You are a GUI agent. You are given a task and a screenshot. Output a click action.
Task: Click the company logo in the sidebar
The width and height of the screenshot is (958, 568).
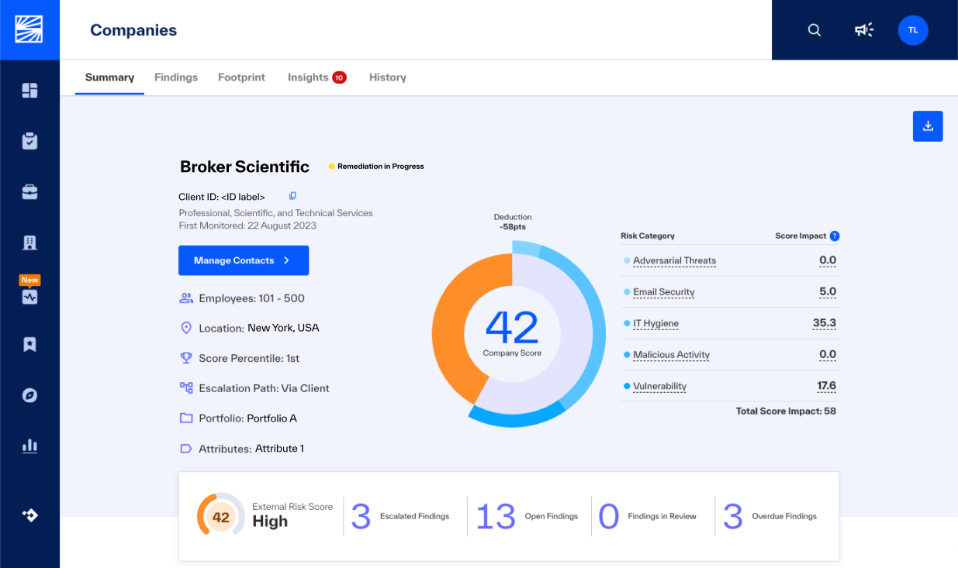[x=29, y=29]
